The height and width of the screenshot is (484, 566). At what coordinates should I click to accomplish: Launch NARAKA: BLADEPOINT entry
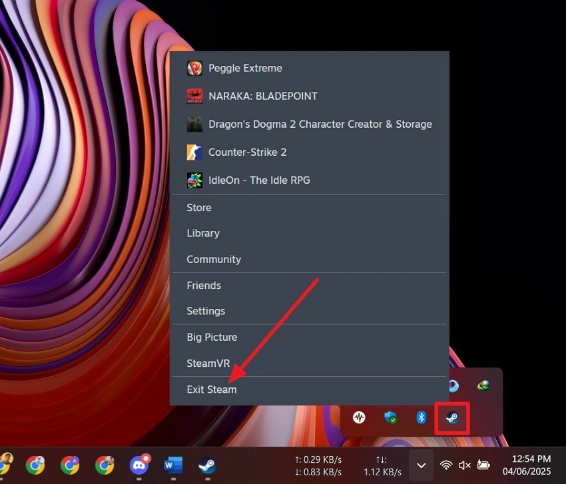310,96
